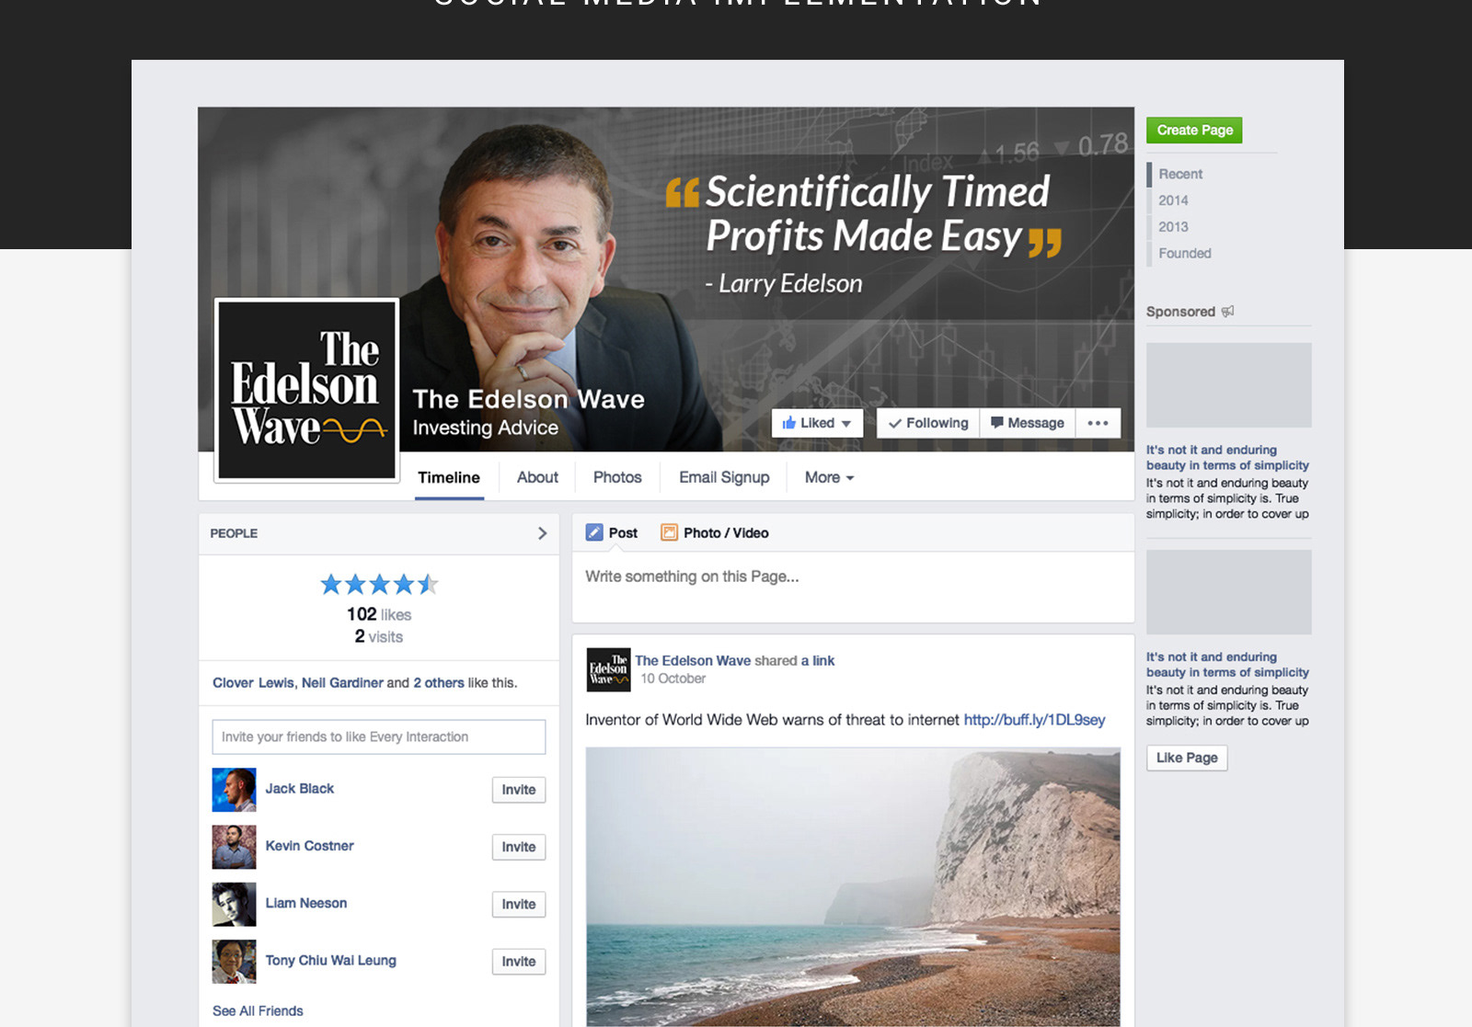Jump to Founded in timeline navigation
This screenshot has height=1027, width=1472.
pyautogui.click(x=1185, y=254)
